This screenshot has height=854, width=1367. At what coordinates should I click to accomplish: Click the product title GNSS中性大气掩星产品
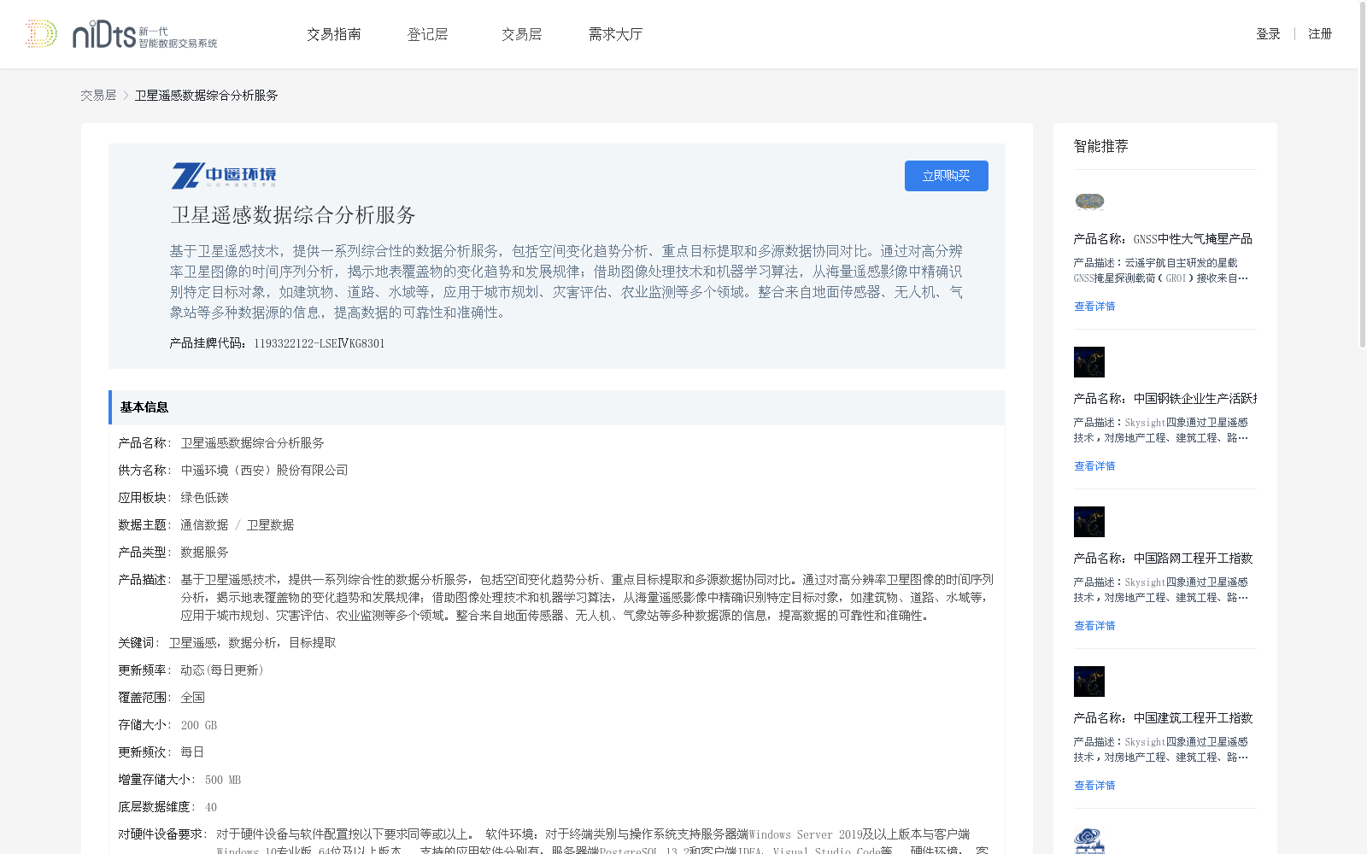point(1193,239)
